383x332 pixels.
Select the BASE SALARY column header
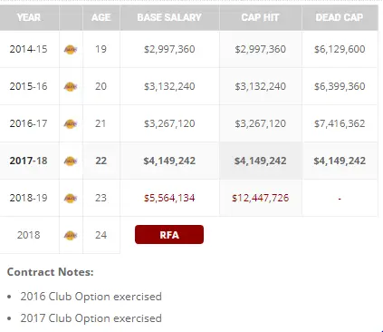169,17
